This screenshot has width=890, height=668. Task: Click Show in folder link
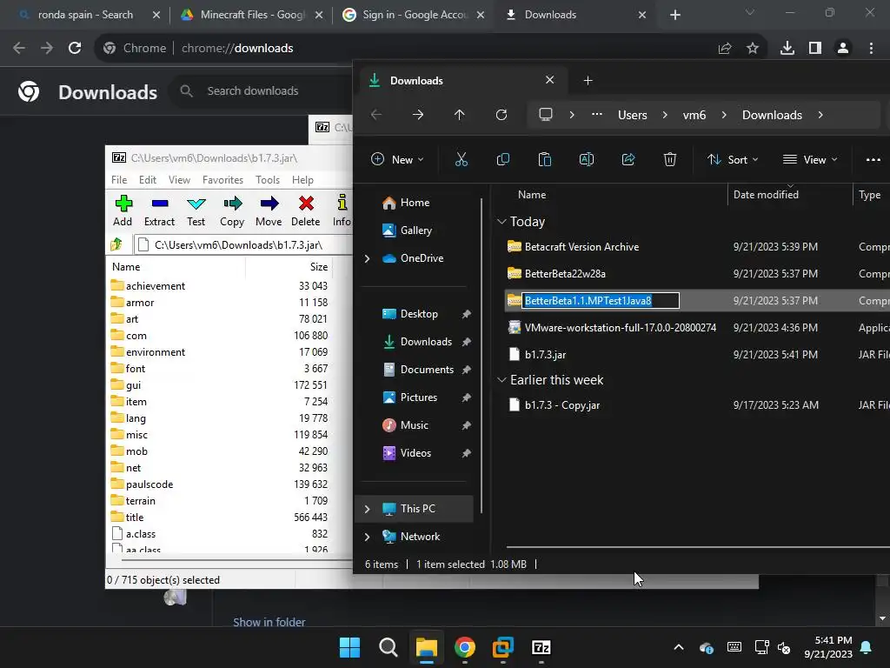pyautogui.click(x=269, y=622)
